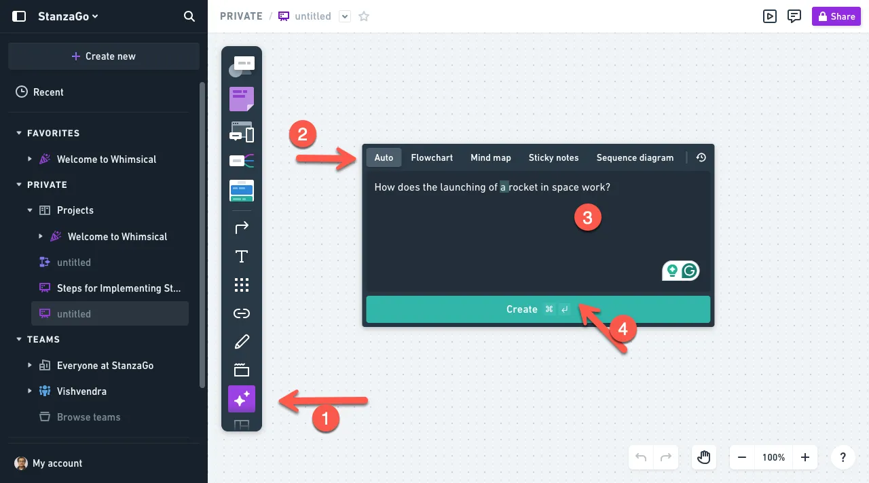Select the connector arrow tool
869x483 pixels.
[x=242, y=228]
